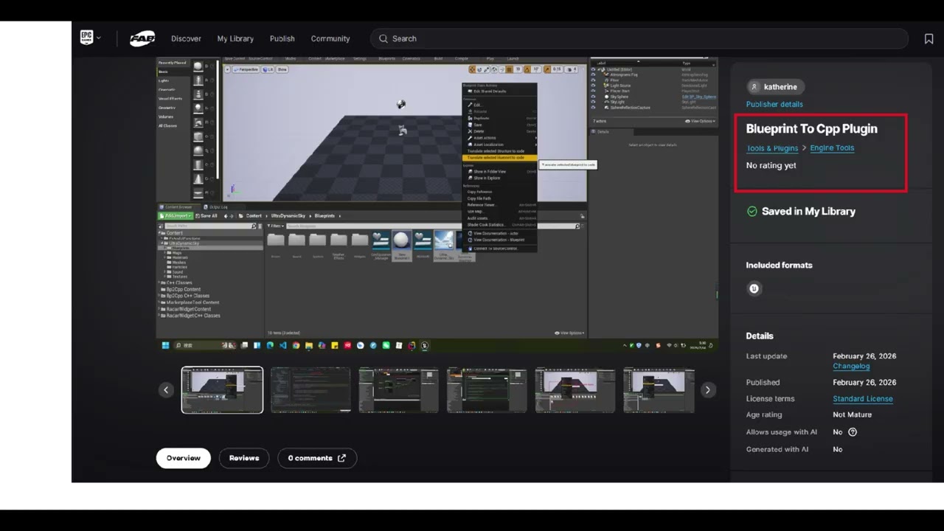Follow the Publisher details link
This screenshot has height=531, width=944.
point(774,105)
